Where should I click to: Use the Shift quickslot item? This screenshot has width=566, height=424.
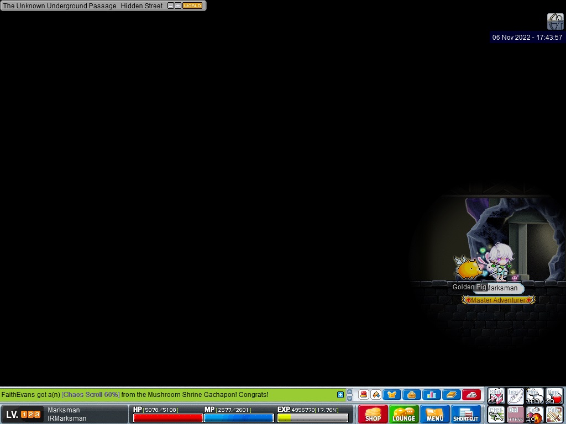pos(496,396)
